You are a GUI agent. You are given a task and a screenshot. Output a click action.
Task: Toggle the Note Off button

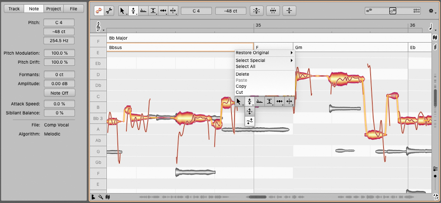point(59,93)
